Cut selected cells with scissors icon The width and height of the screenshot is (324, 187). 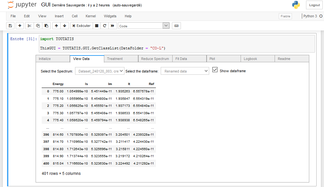click(29, 26)
